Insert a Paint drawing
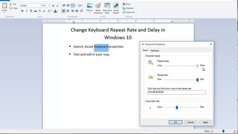 click(98, 8)
